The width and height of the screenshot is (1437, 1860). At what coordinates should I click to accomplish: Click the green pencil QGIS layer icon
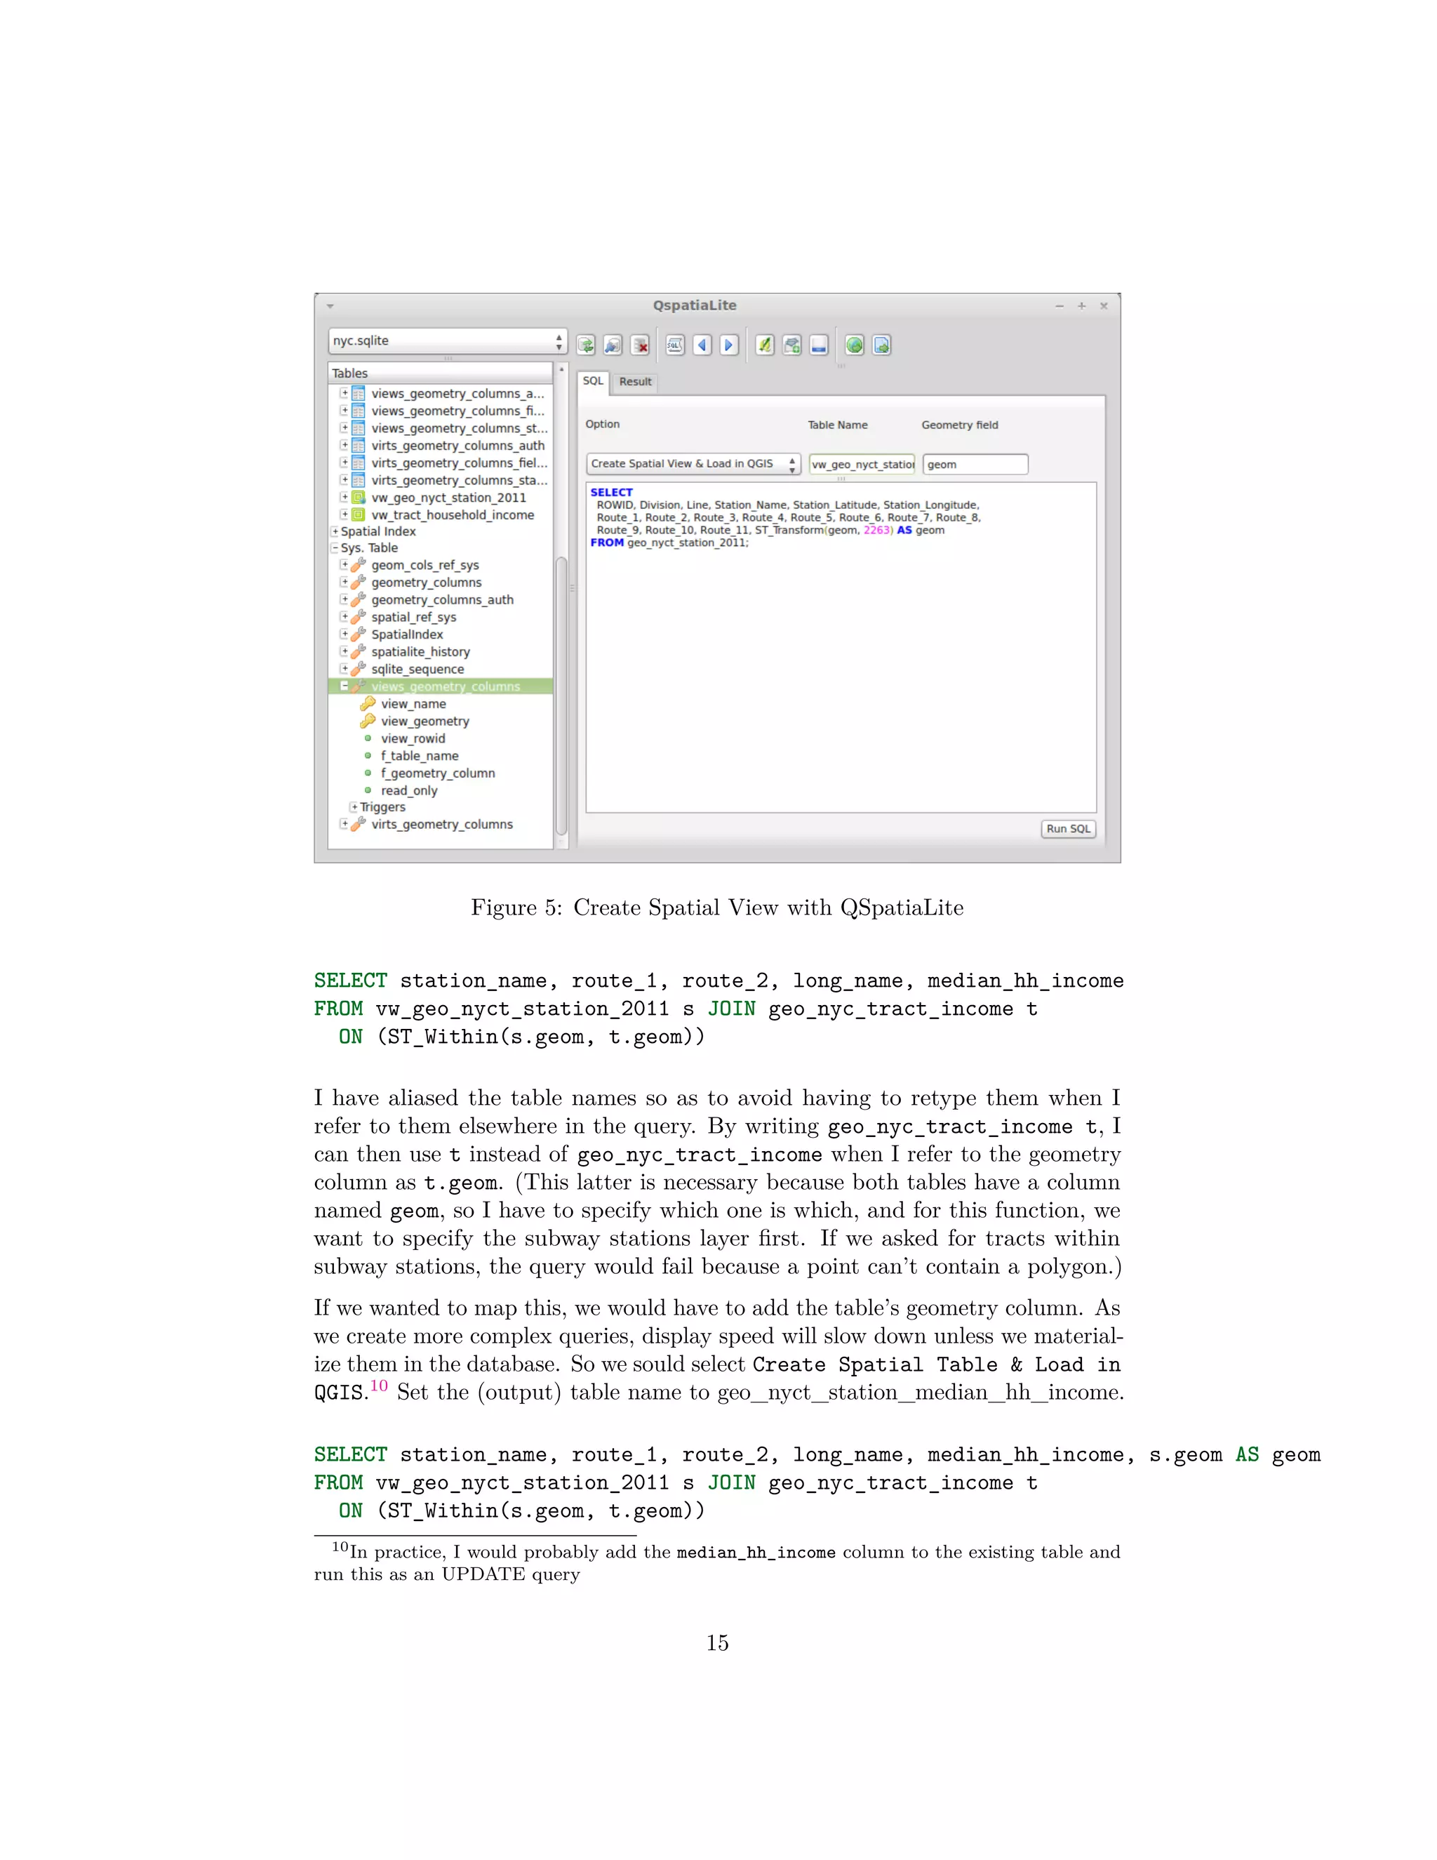(766, 345)
